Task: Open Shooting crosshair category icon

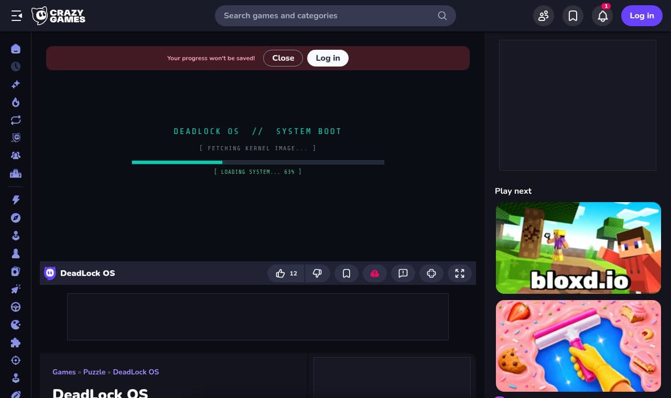Action: point(16,360)
